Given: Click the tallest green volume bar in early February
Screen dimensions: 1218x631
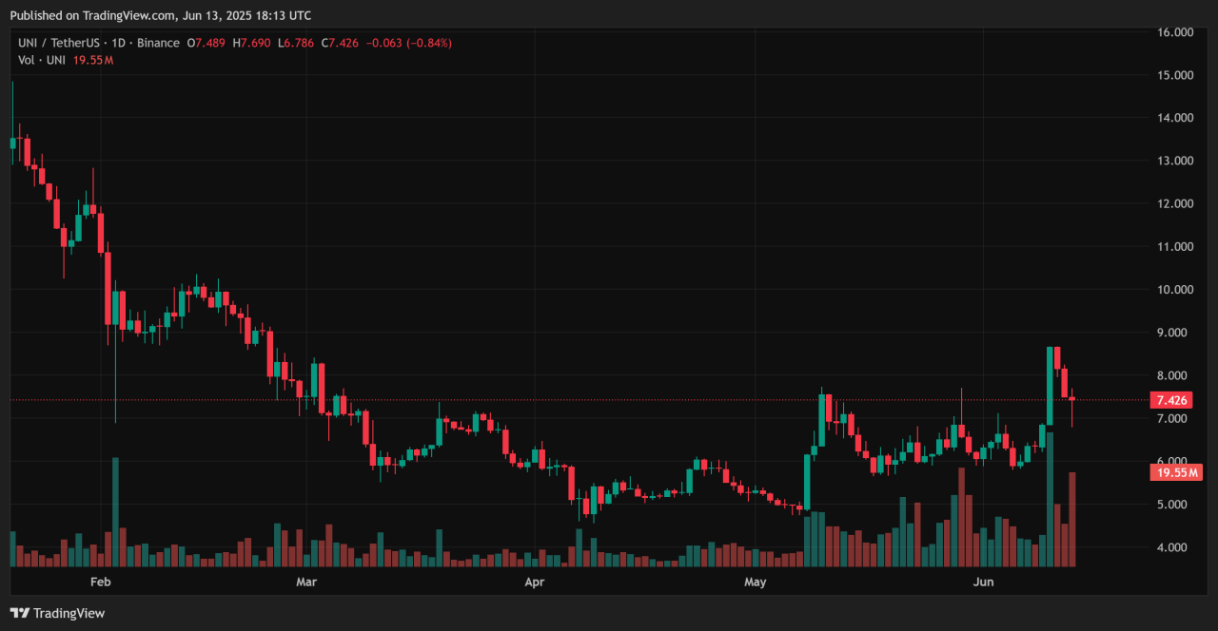Looking at the screenshot, I should pos(115,513).
